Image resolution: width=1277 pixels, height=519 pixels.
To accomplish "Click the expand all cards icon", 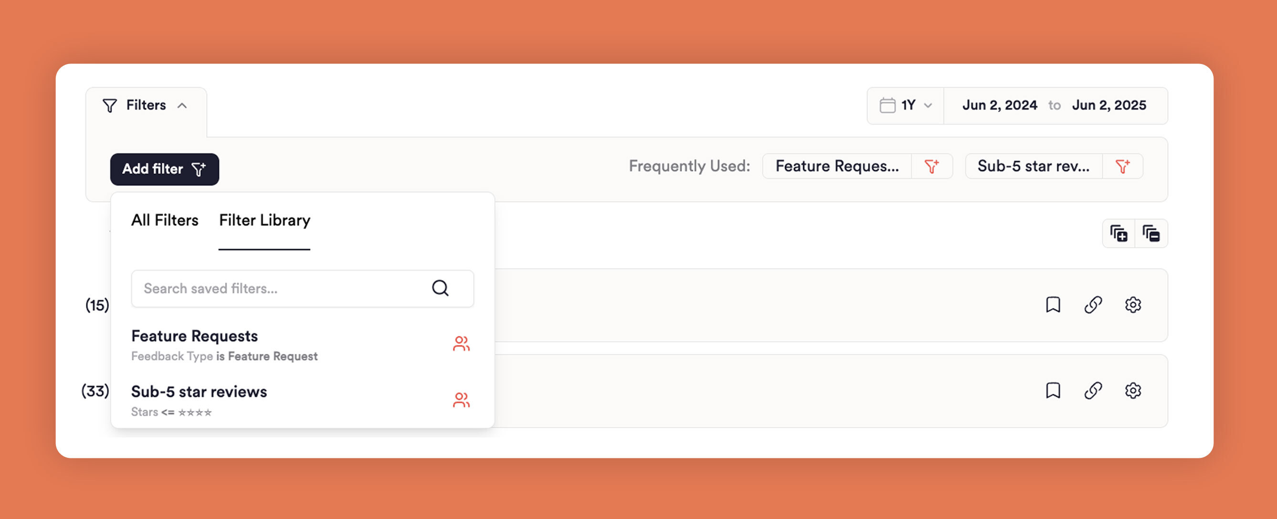I will [1118, 233].
